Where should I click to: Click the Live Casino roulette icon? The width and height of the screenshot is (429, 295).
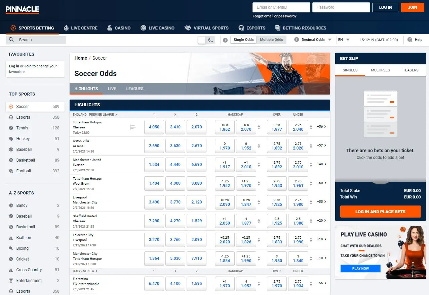coord(143,28)
